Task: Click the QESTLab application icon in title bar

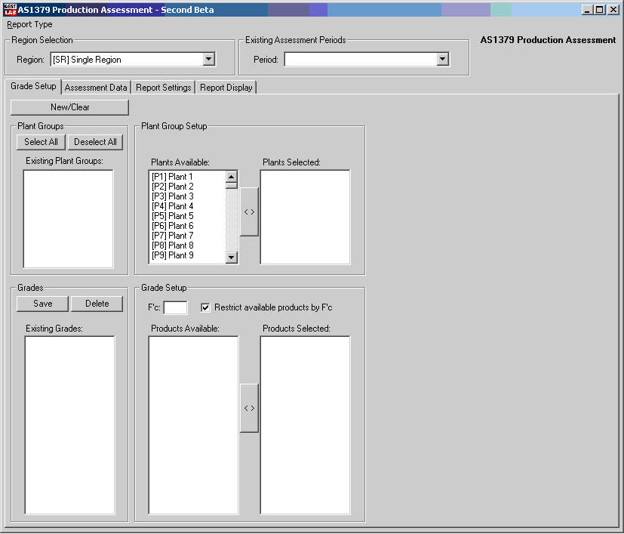Action: pyautogui.click(x=10, y=10)
